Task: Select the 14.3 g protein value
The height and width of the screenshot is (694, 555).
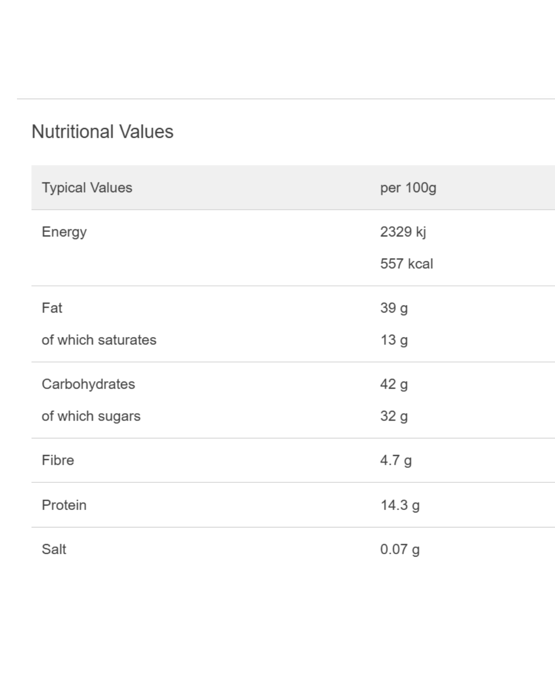Action: (400, 505)
